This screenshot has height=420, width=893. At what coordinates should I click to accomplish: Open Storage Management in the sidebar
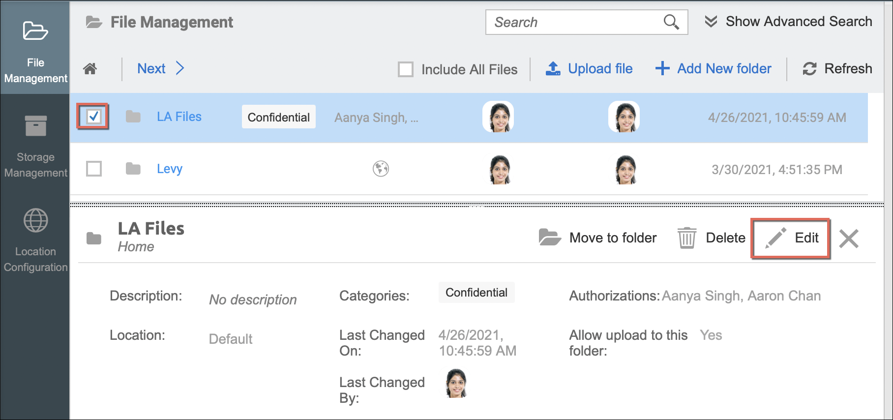point(35,146)
